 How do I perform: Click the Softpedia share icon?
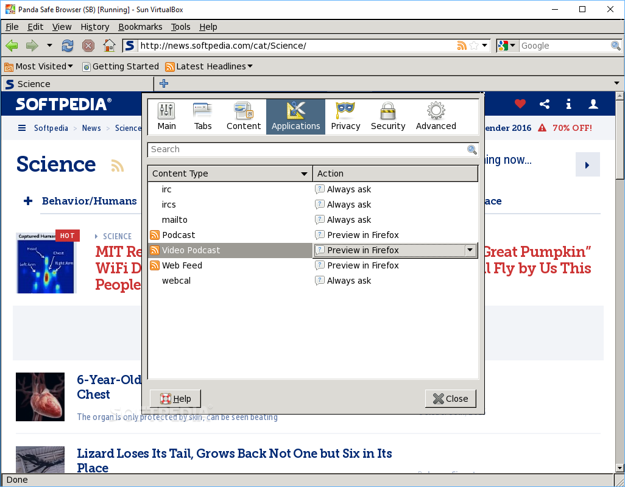(545, 104)
